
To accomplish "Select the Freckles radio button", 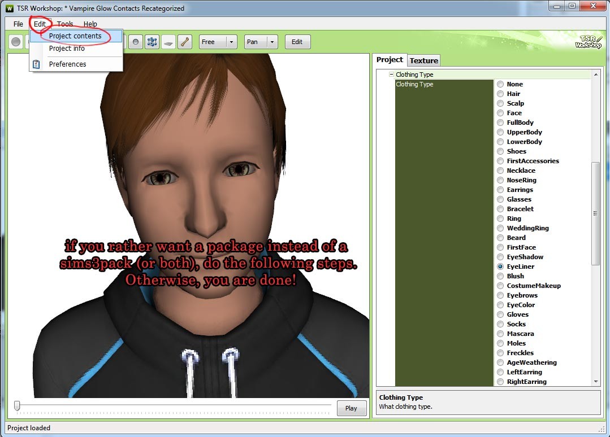I will 500,353.
